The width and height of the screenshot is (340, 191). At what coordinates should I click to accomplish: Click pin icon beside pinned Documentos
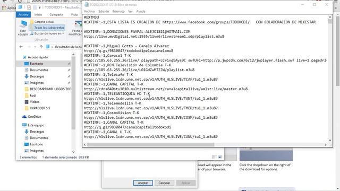click(x=69, y=70)
